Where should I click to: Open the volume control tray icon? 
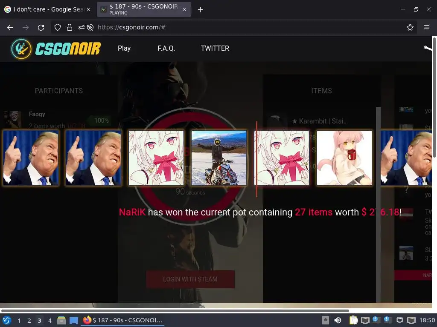pyautogui.click(x=338, y=320)
